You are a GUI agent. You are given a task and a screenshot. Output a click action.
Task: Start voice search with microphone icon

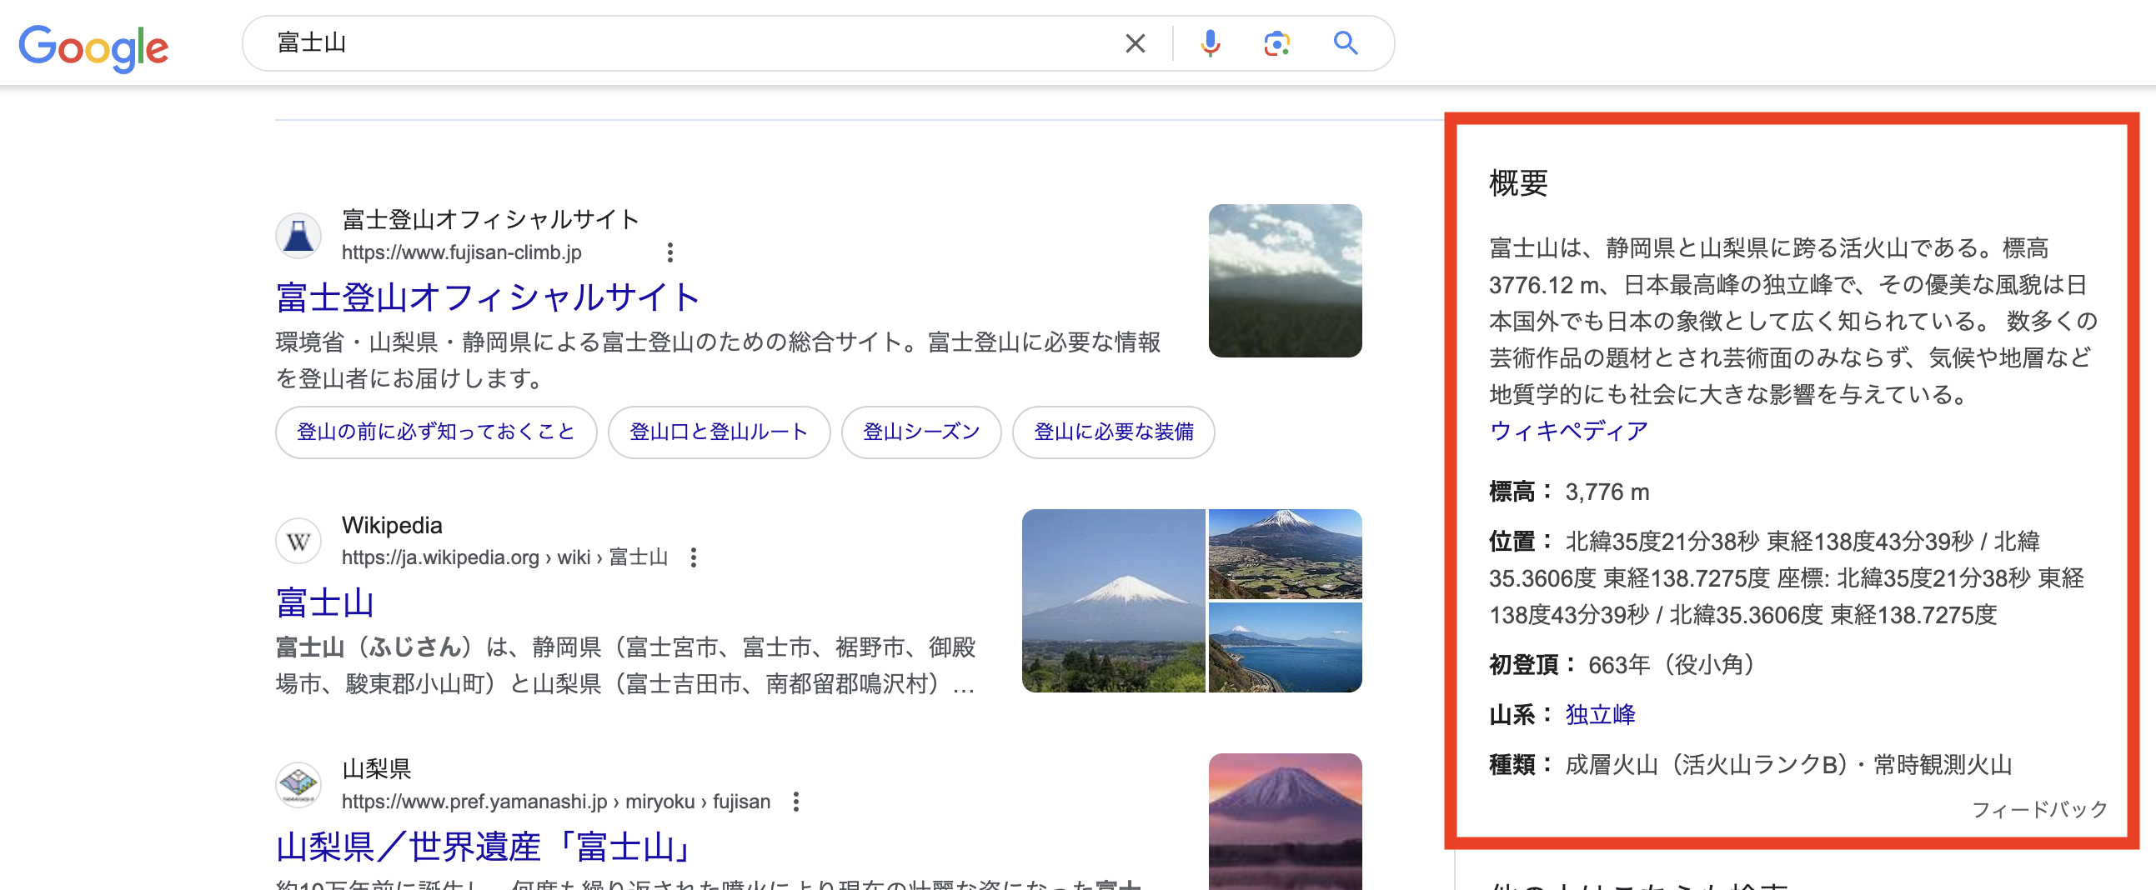pos(1211,42)
